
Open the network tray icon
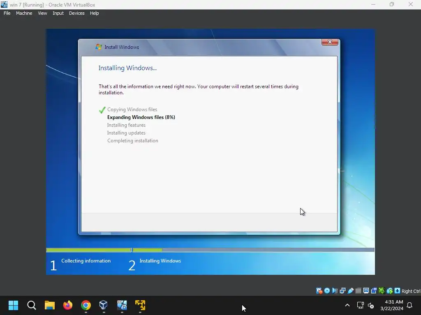(x=360, y=305)
